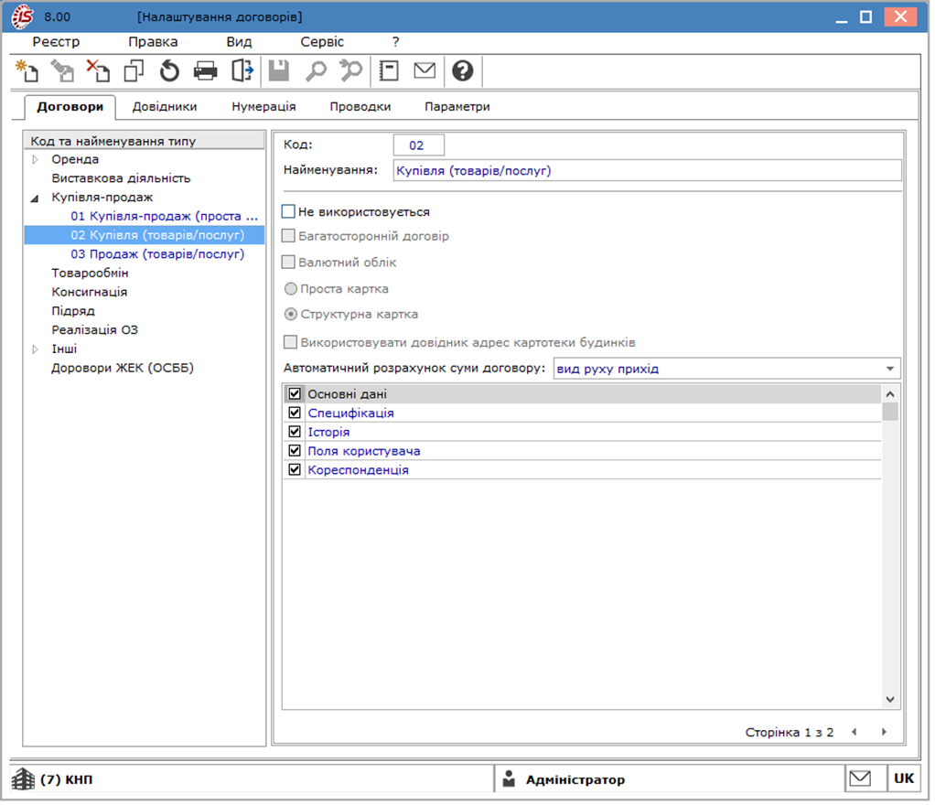This screenshot has width=935, height=805.
Task: Select 'Структурна картка' radio button
Action: coord(291,315)
